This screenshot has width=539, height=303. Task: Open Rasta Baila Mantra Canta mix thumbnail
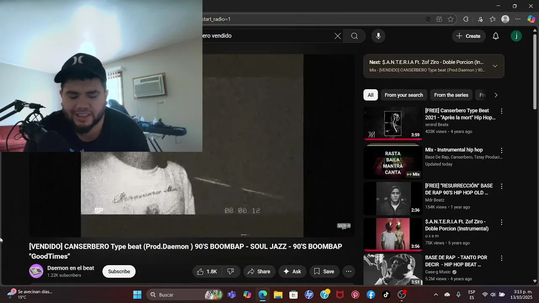pyautogui.click(x=393, y=162)
